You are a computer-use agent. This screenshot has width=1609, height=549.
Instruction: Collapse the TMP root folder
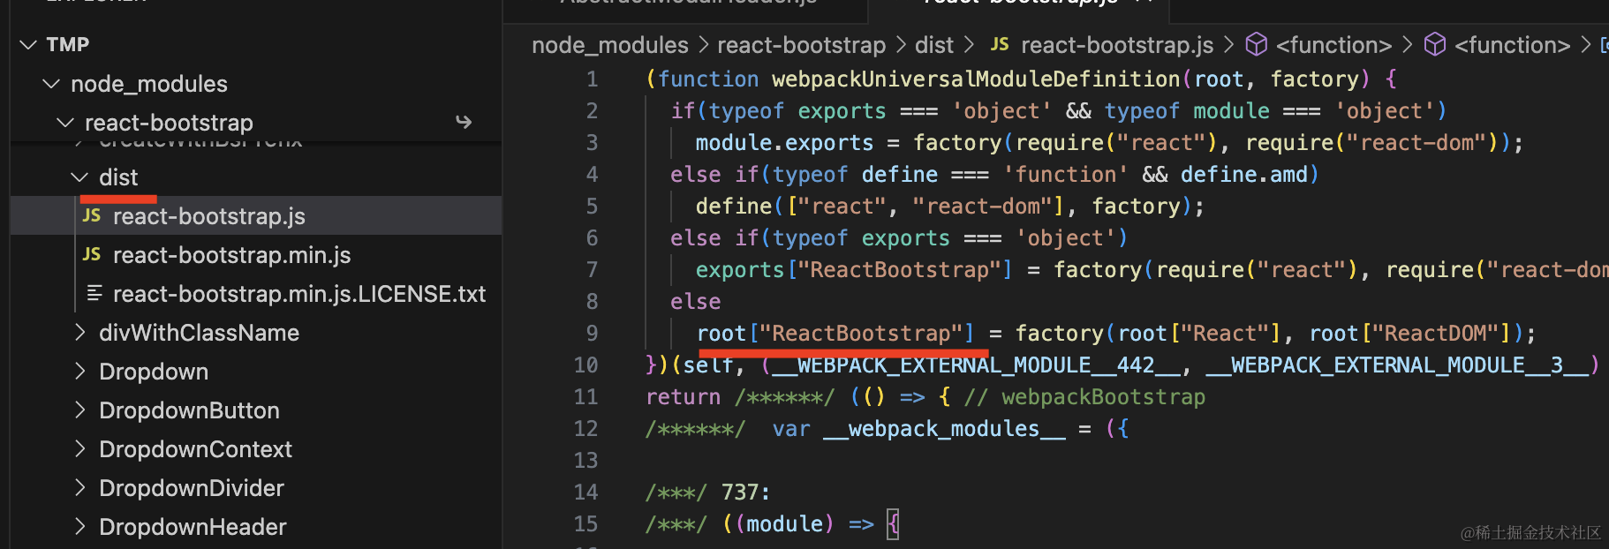click(28, 44)
